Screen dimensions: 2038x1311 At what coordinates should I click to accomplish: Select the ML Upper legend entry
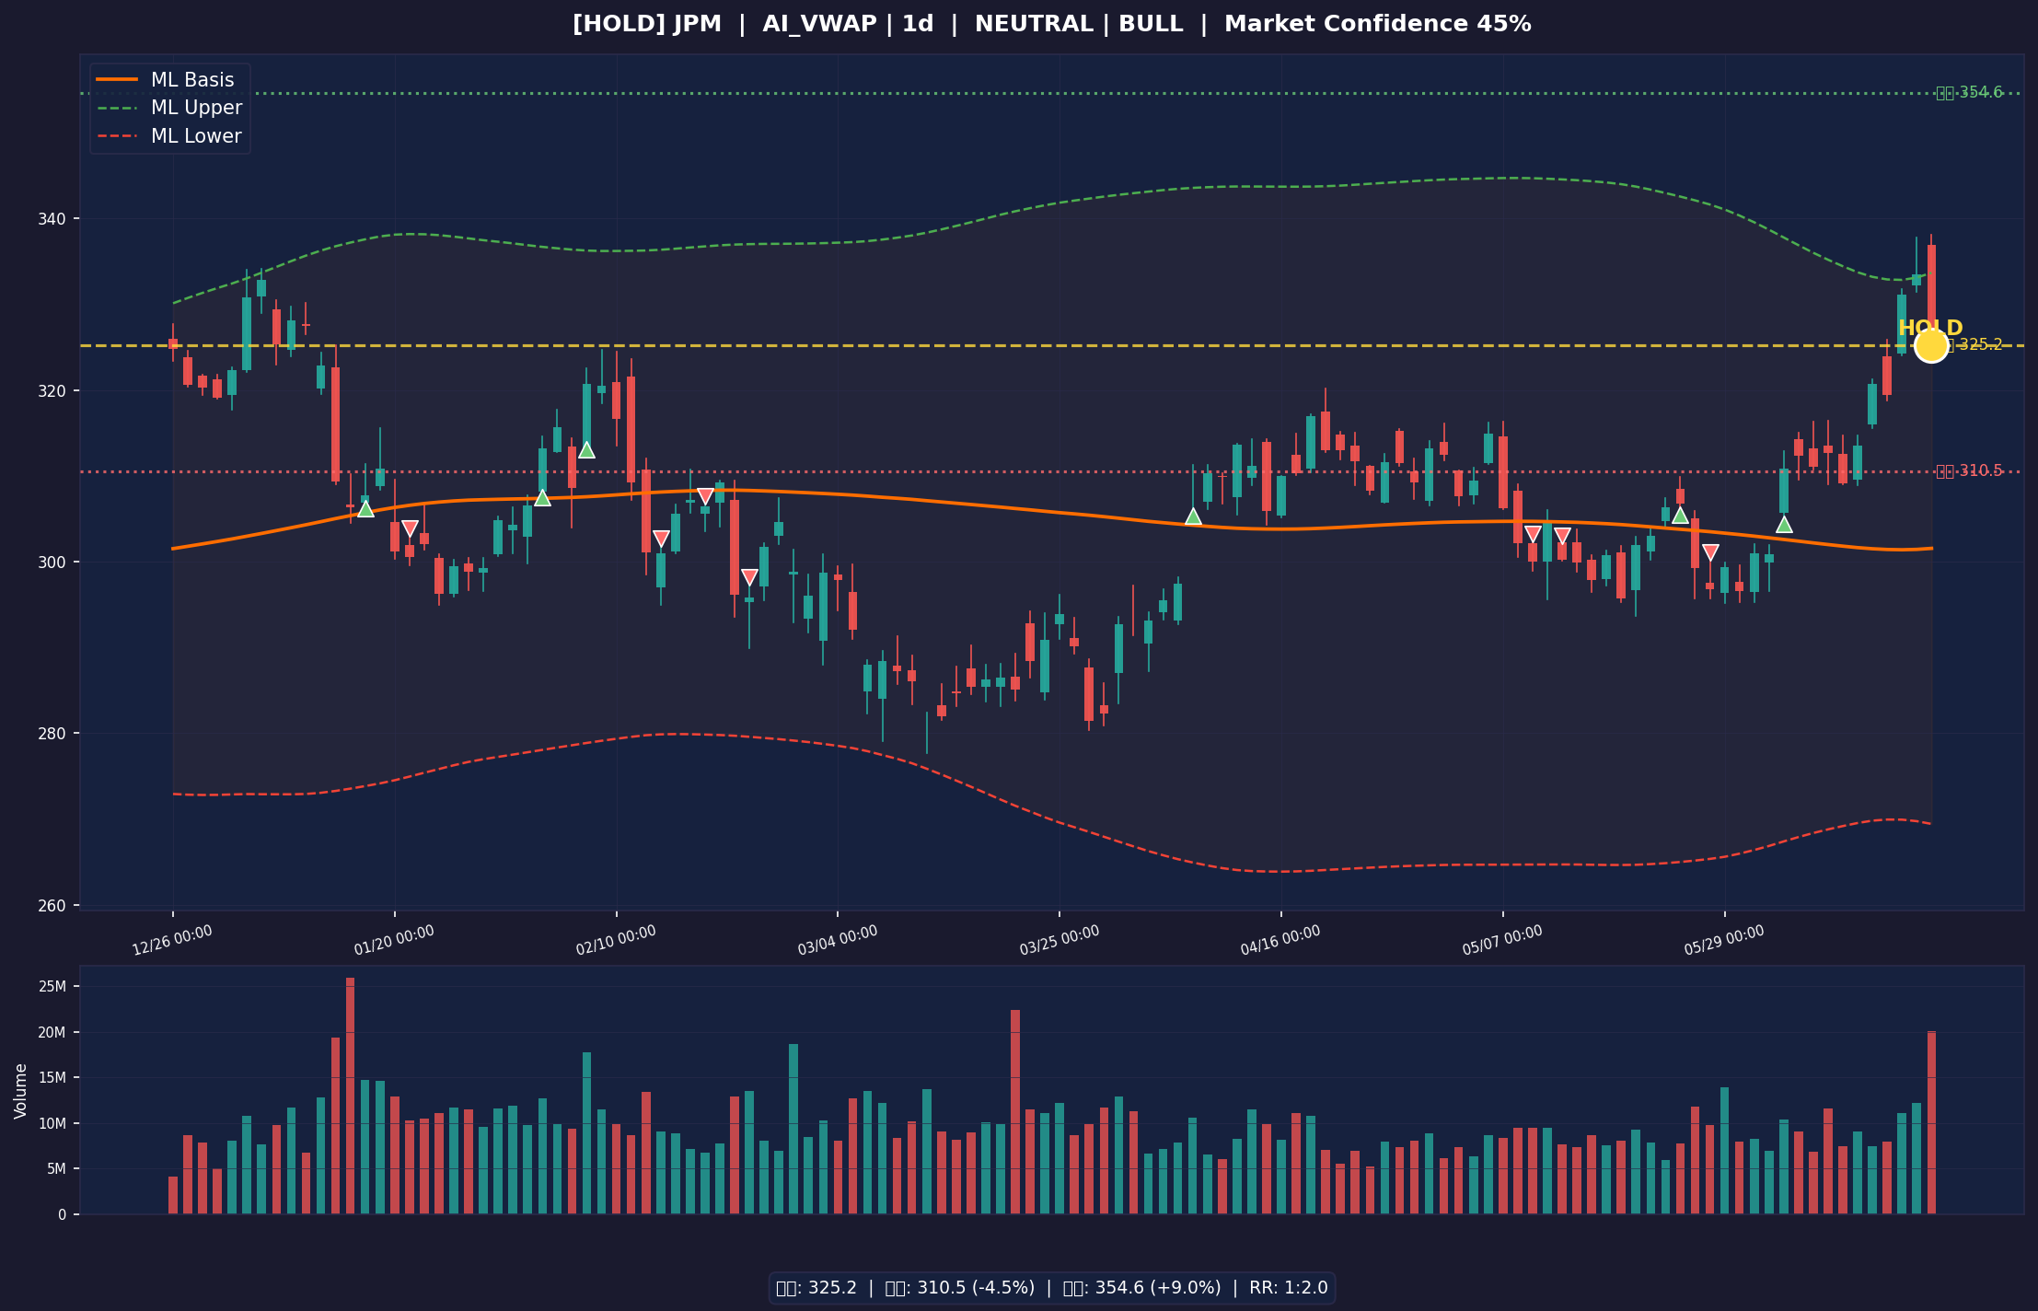(169, 108)
